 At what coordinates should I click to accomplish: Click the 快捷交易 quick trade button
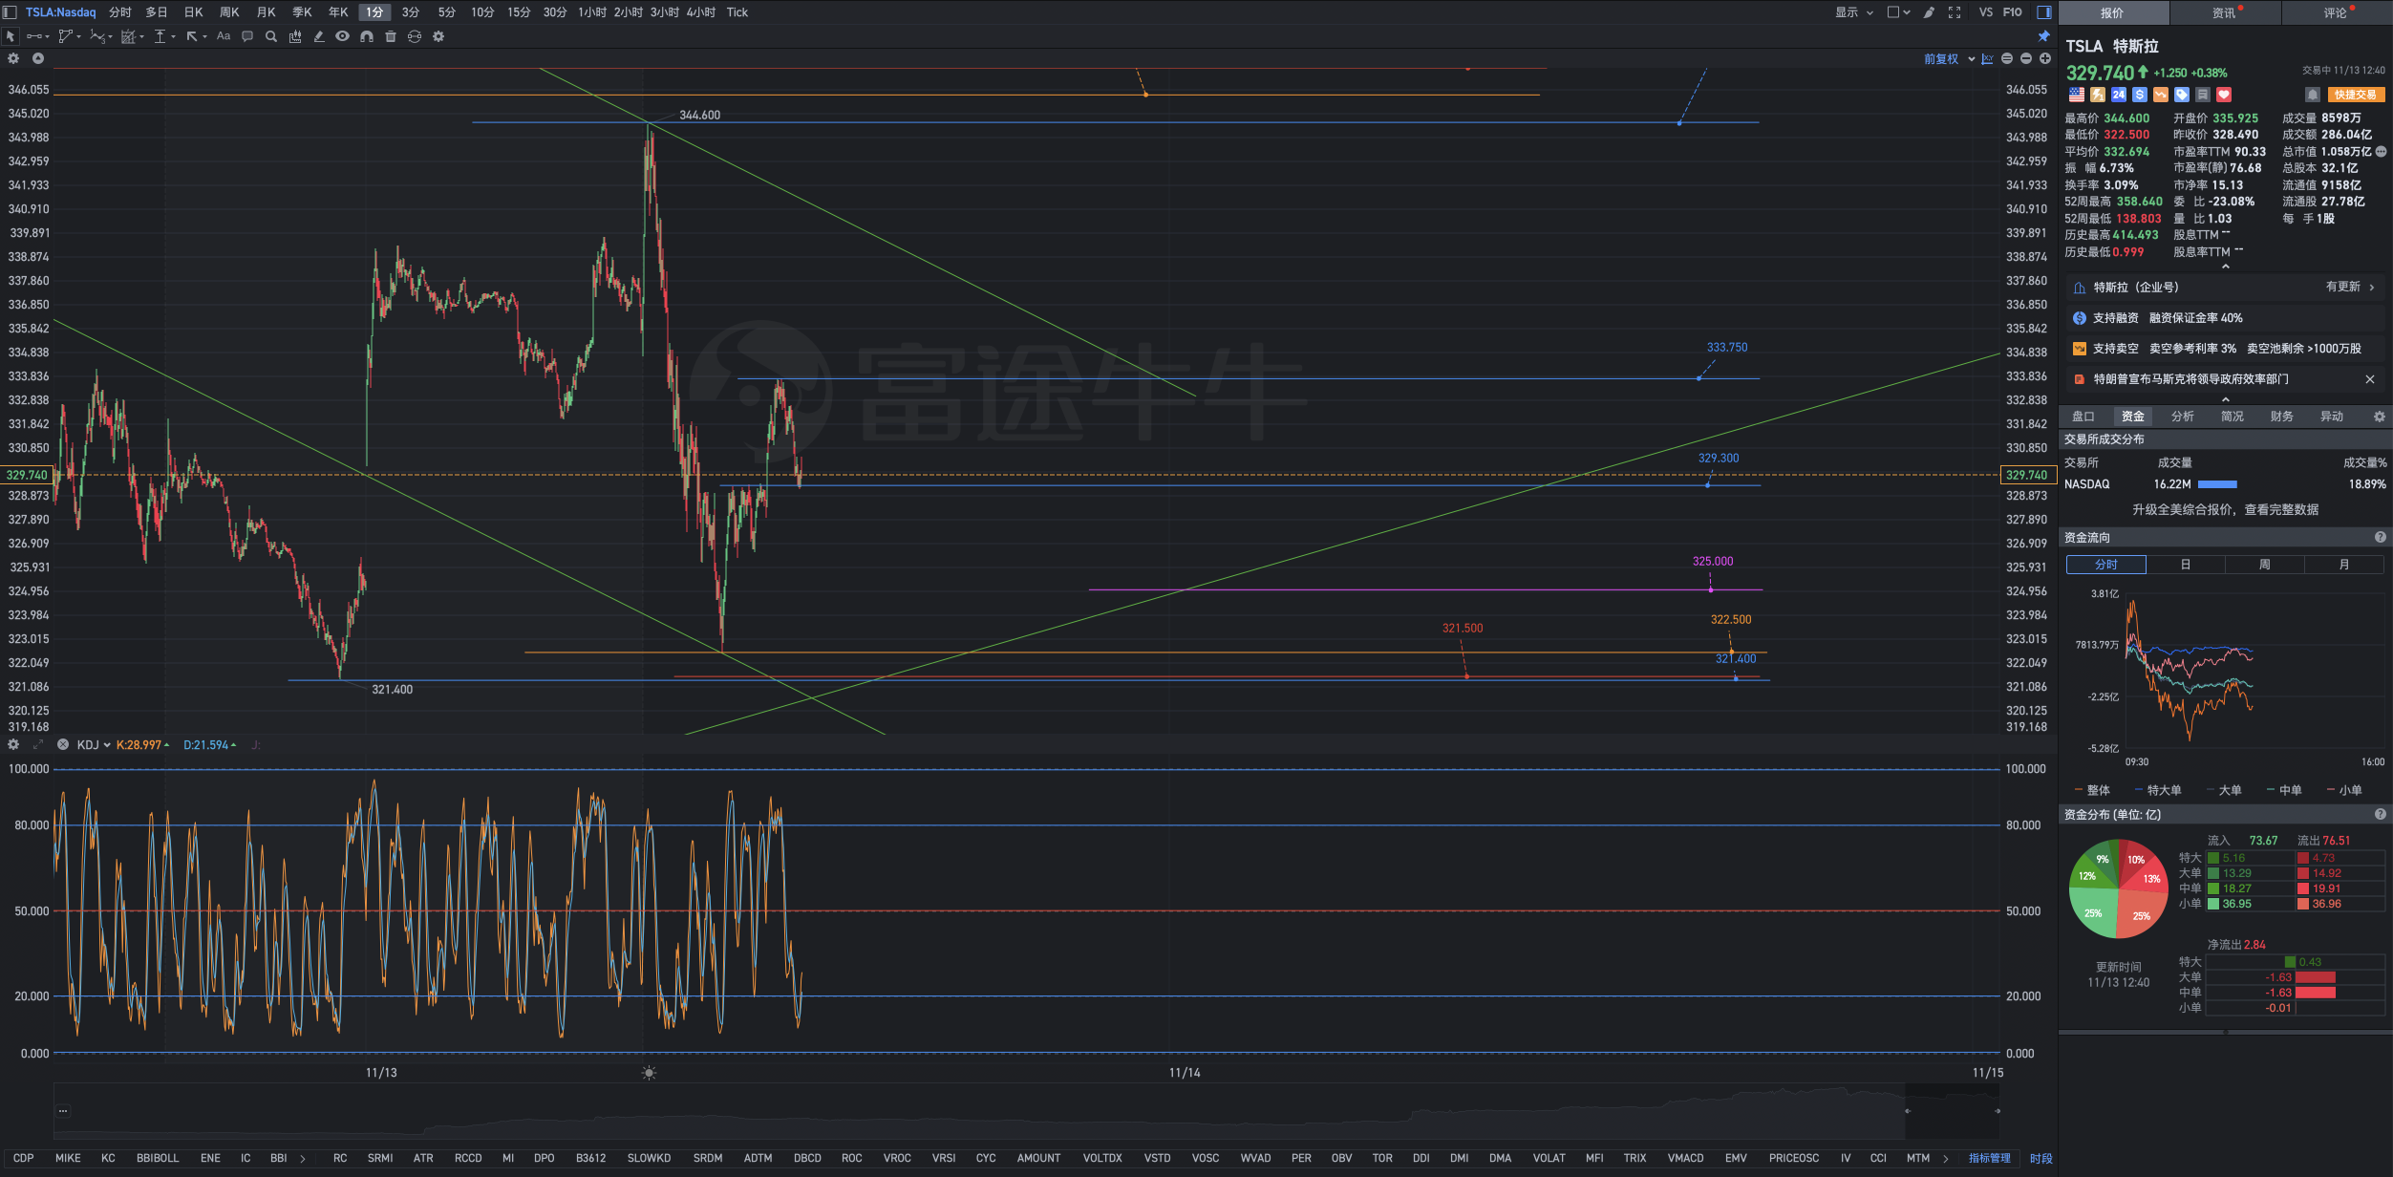[2355, 95]
